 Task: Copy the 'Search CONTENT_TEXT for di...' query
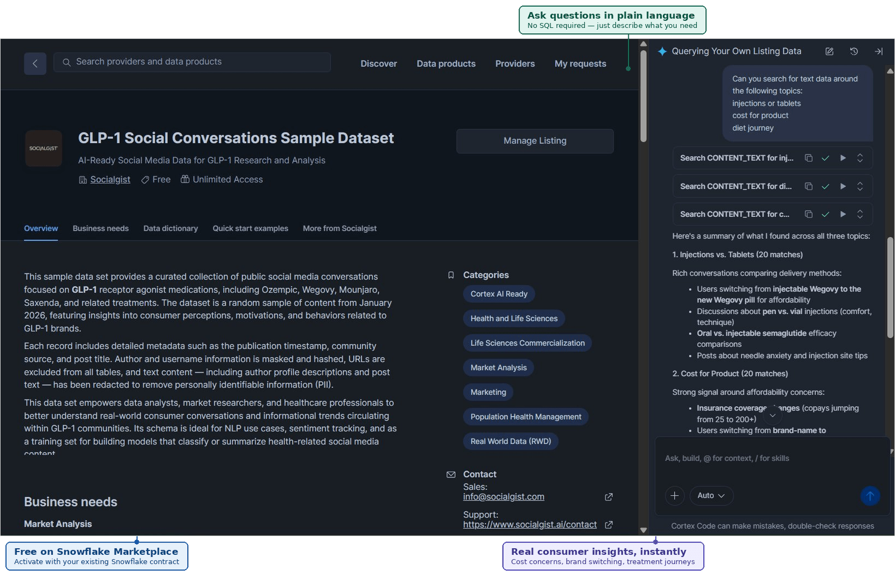pos(808,186)
